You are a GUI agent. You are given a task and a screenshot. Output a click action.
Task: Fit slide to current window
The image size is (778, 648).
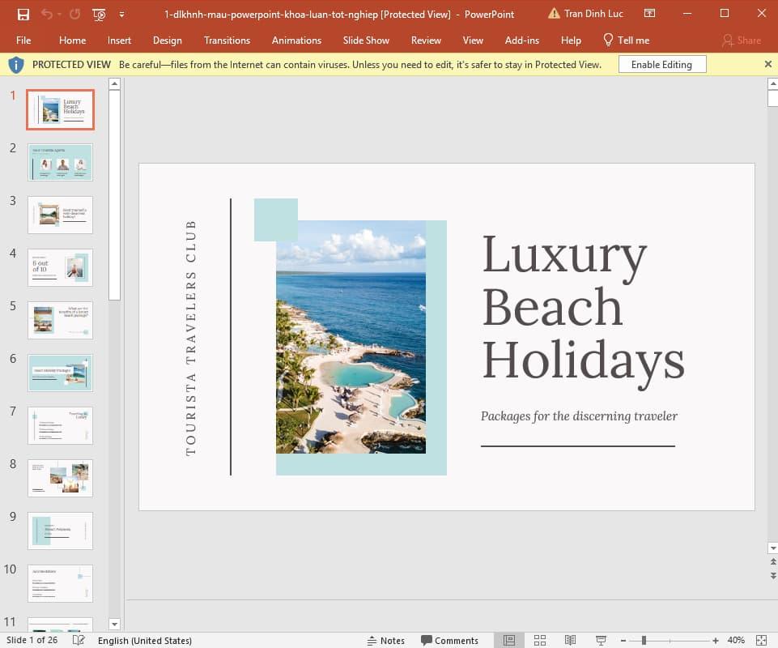[760, 640]
